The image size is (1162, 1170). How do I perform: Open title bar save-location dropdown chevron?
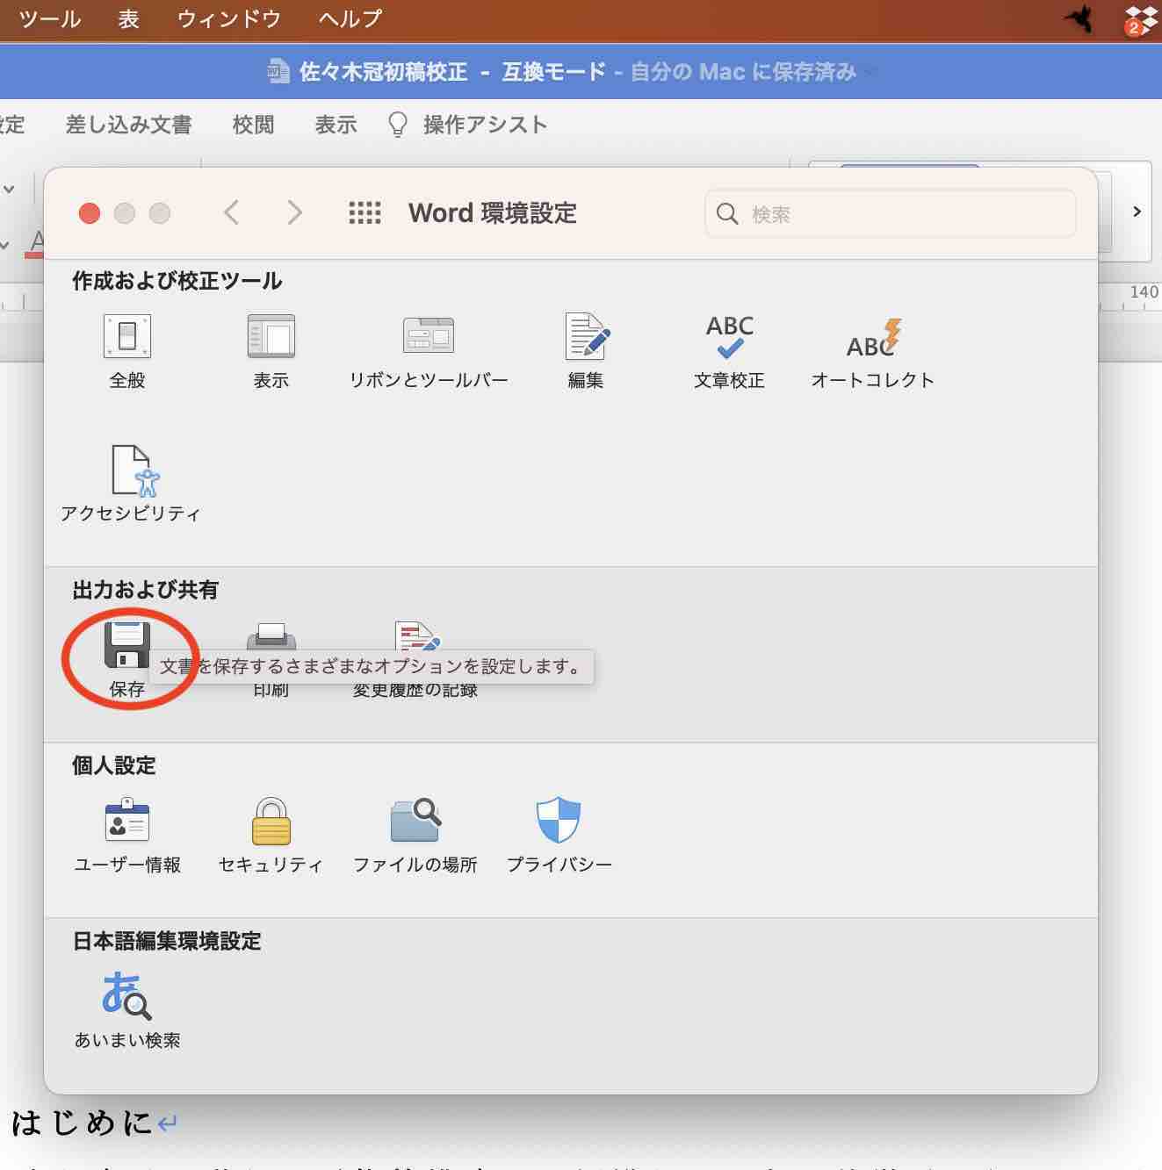click(x=870, y=72)
